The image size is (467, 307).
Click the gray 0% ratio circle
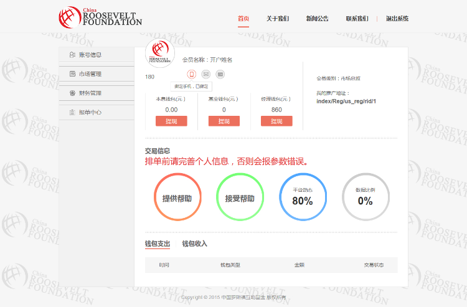coord(366,197)
